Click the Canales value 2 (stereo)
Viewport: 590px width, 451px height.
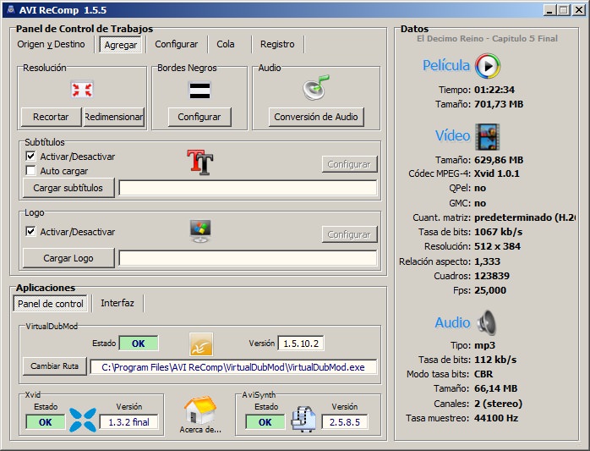coord(498,404)
